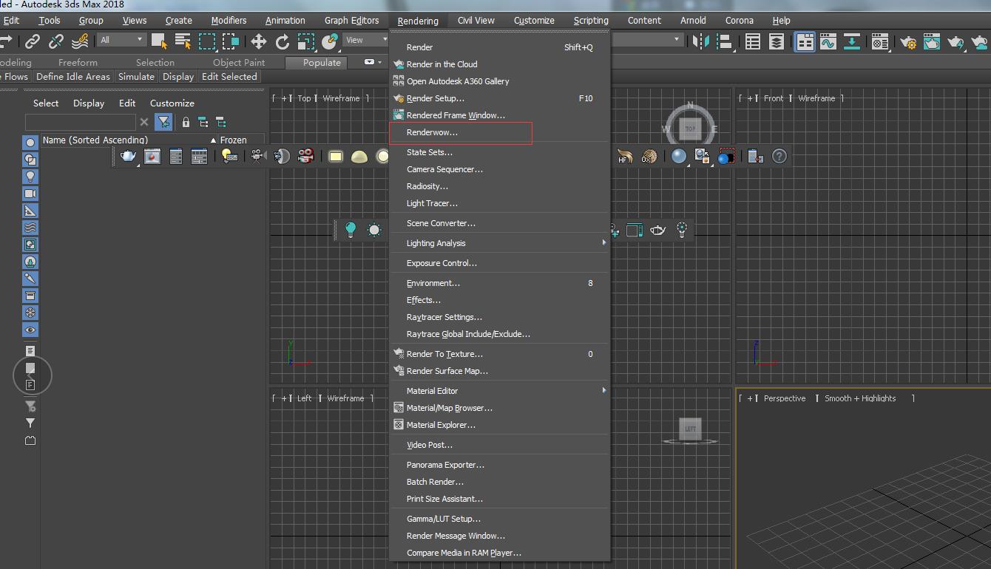Click the render teapot in floating toolbar

pos(129,156)
